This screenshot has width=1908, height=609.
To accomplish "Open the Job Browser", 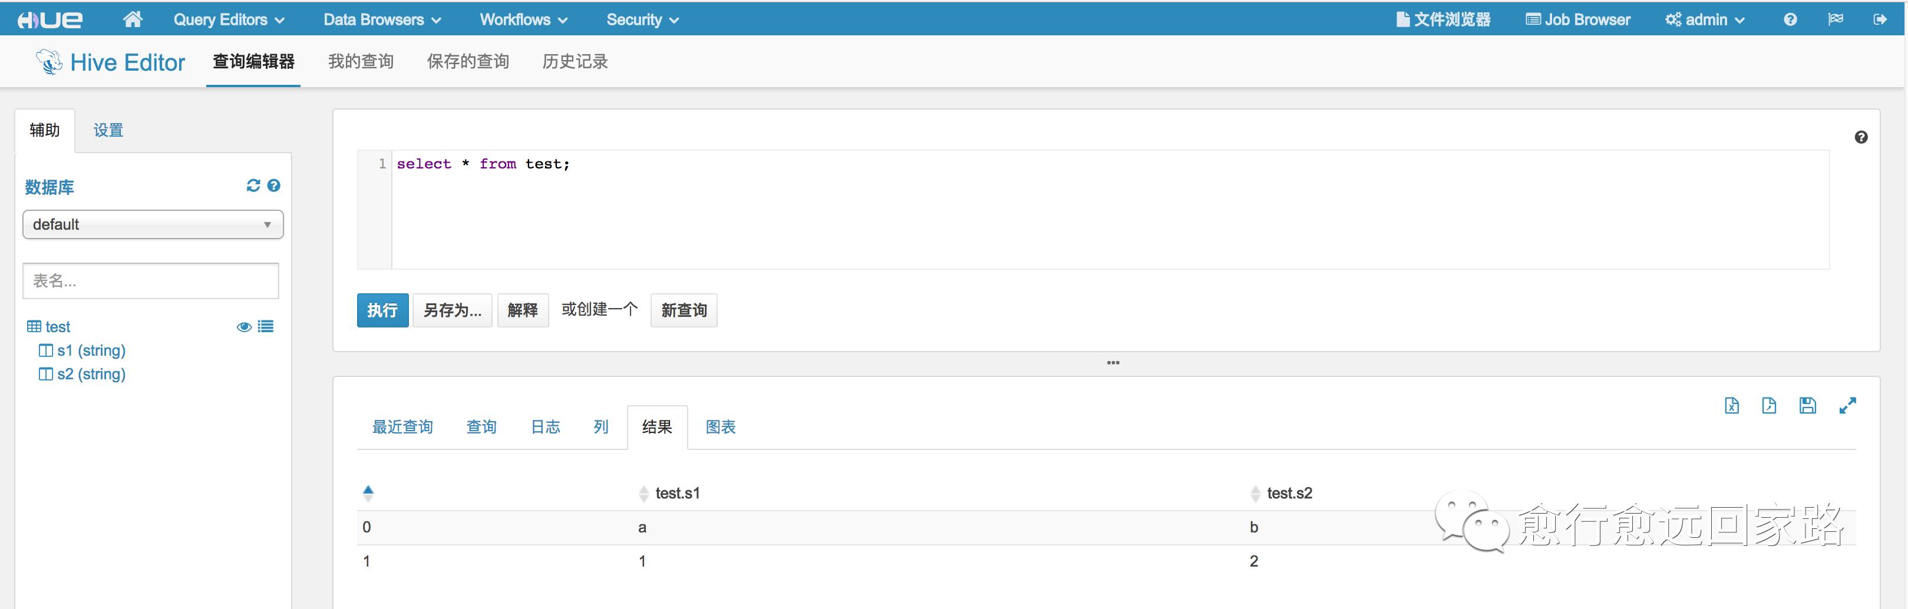I will (1577, 20).
